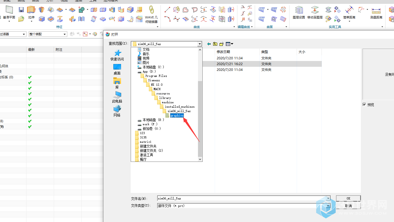Select the 拉伸 extrude tool icon
Screen dimensions: 394x222
point(31,10)
